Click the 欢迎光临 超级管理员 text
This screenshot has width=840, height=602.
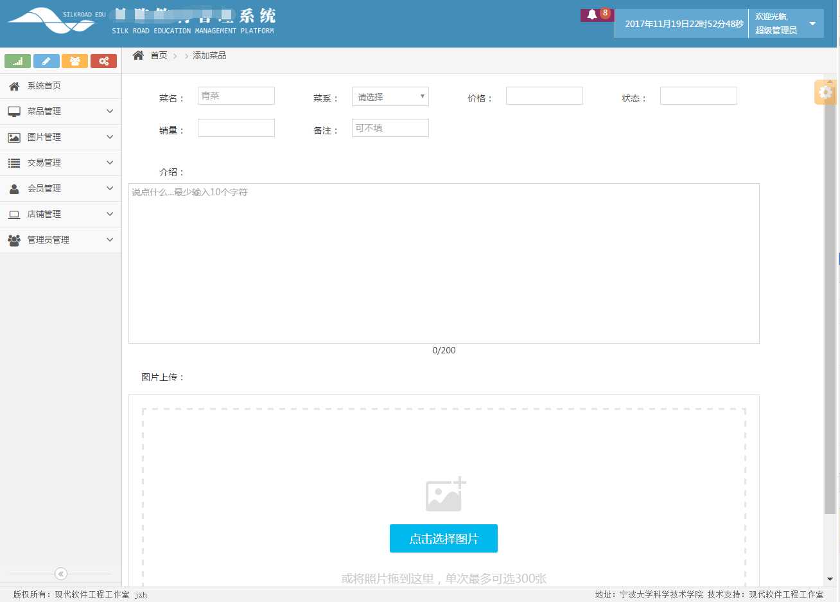[776, 24]
